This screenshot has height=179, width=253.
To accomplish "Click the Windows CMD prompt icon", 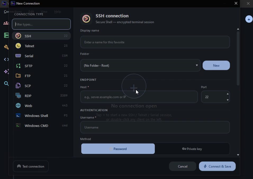I will tap(18, 126).
